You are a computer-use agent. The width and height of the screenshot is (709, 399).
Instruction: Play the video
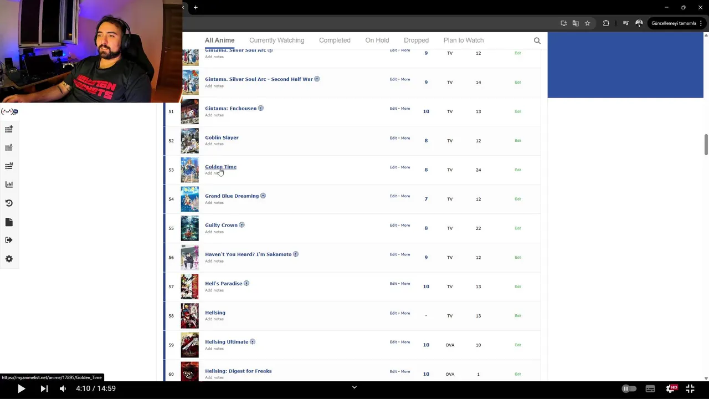tap(21, 388)
